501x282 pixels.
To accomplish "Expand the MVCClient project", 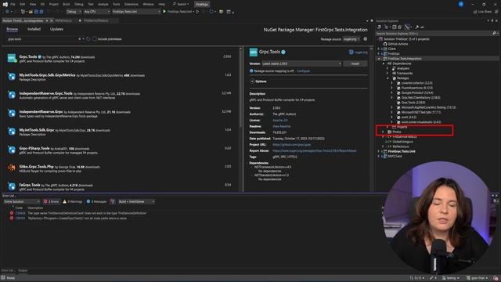I will point(379,157).
